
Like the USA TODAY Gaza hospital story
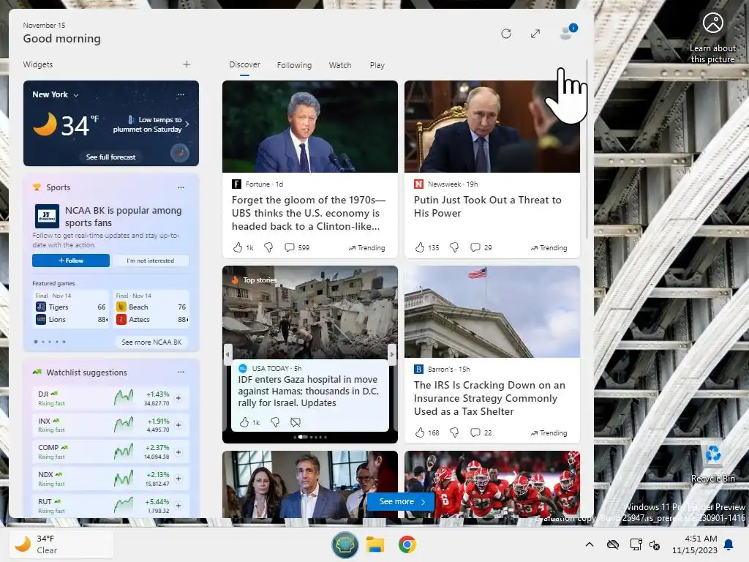244,422
